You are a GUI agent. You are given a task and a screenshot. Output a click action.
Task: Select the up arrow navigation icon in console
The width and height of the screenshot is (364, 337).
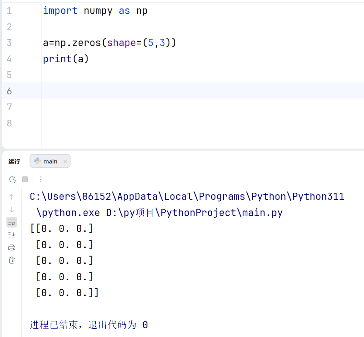point(12,196)
